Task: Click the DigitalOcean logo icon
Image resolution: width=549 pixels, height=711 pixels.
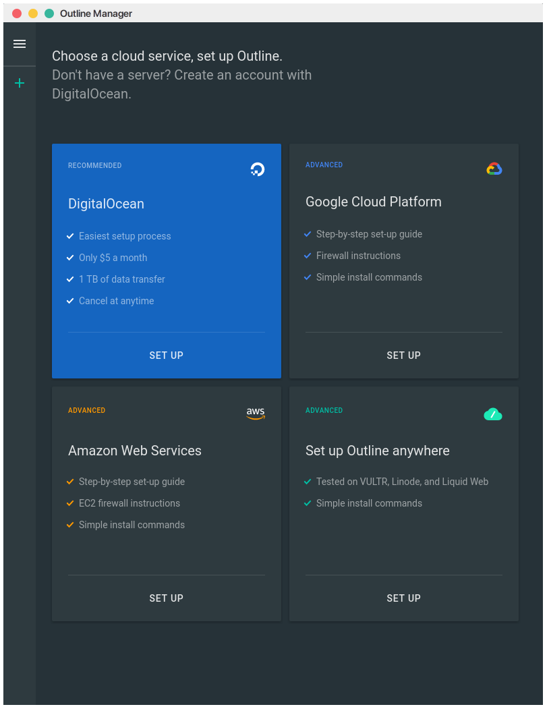Action: [x=258, y=169]
